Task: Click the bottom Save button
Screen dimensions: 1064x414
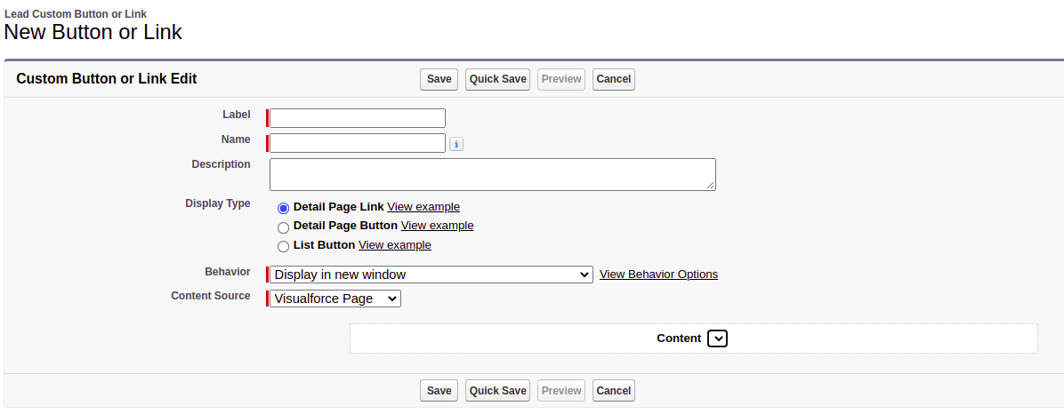Action: tap(439, 391)
